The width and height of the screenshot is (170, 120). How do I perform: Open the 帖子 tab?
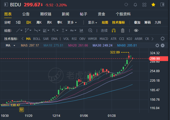coord(84,14)
